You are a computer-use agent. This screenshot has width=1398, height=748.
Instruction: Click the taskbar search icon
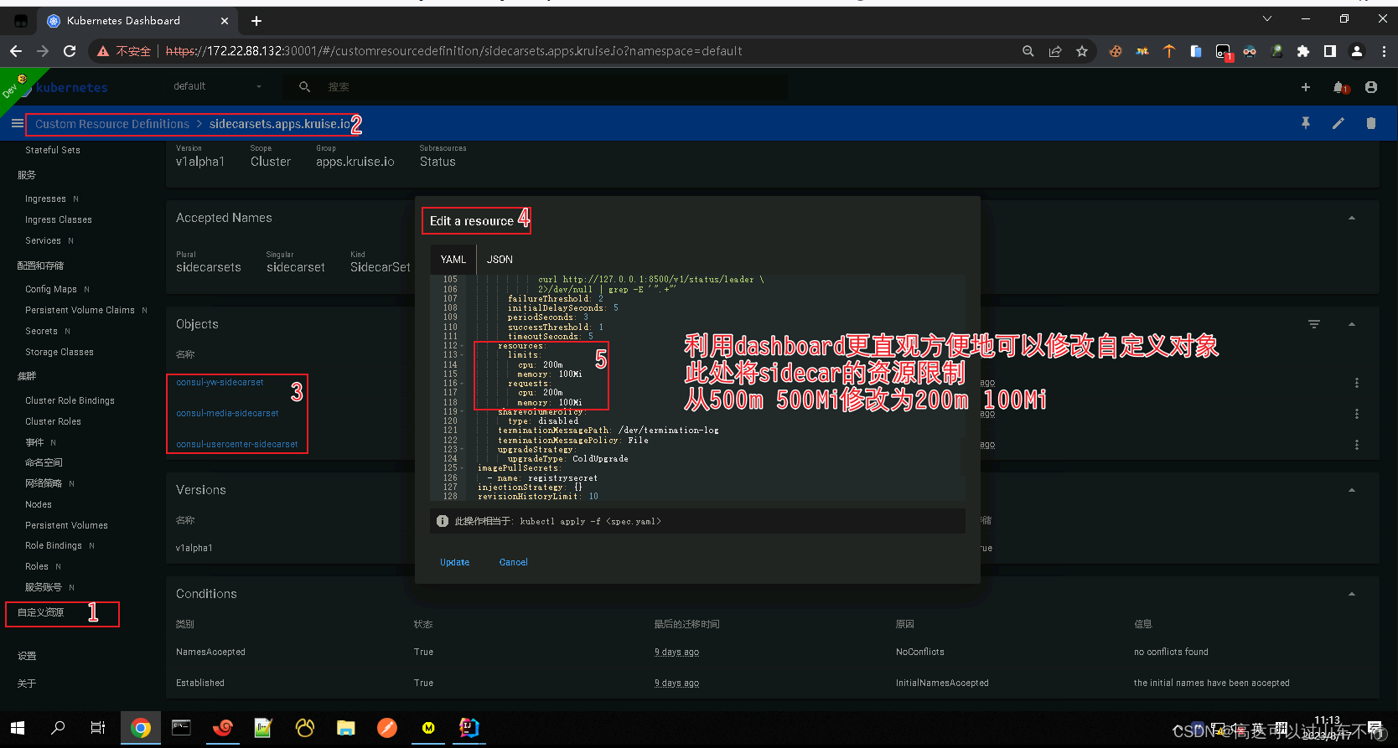click(x=58, y=728)
